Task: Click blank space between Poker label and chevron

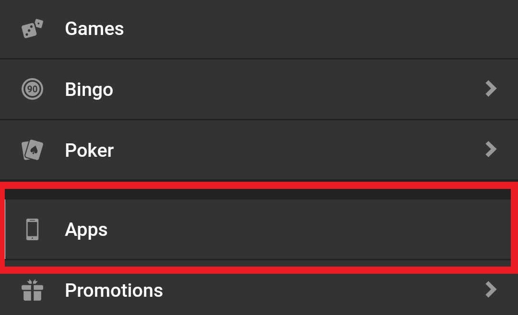Action: (x=297, y=150)
